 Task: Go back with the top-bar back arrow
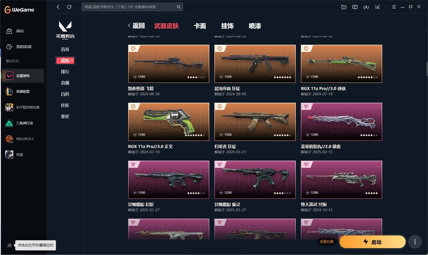58,7
